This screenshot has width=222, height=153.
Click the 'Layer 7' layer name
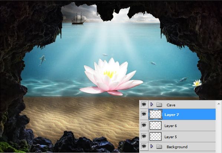172,114
